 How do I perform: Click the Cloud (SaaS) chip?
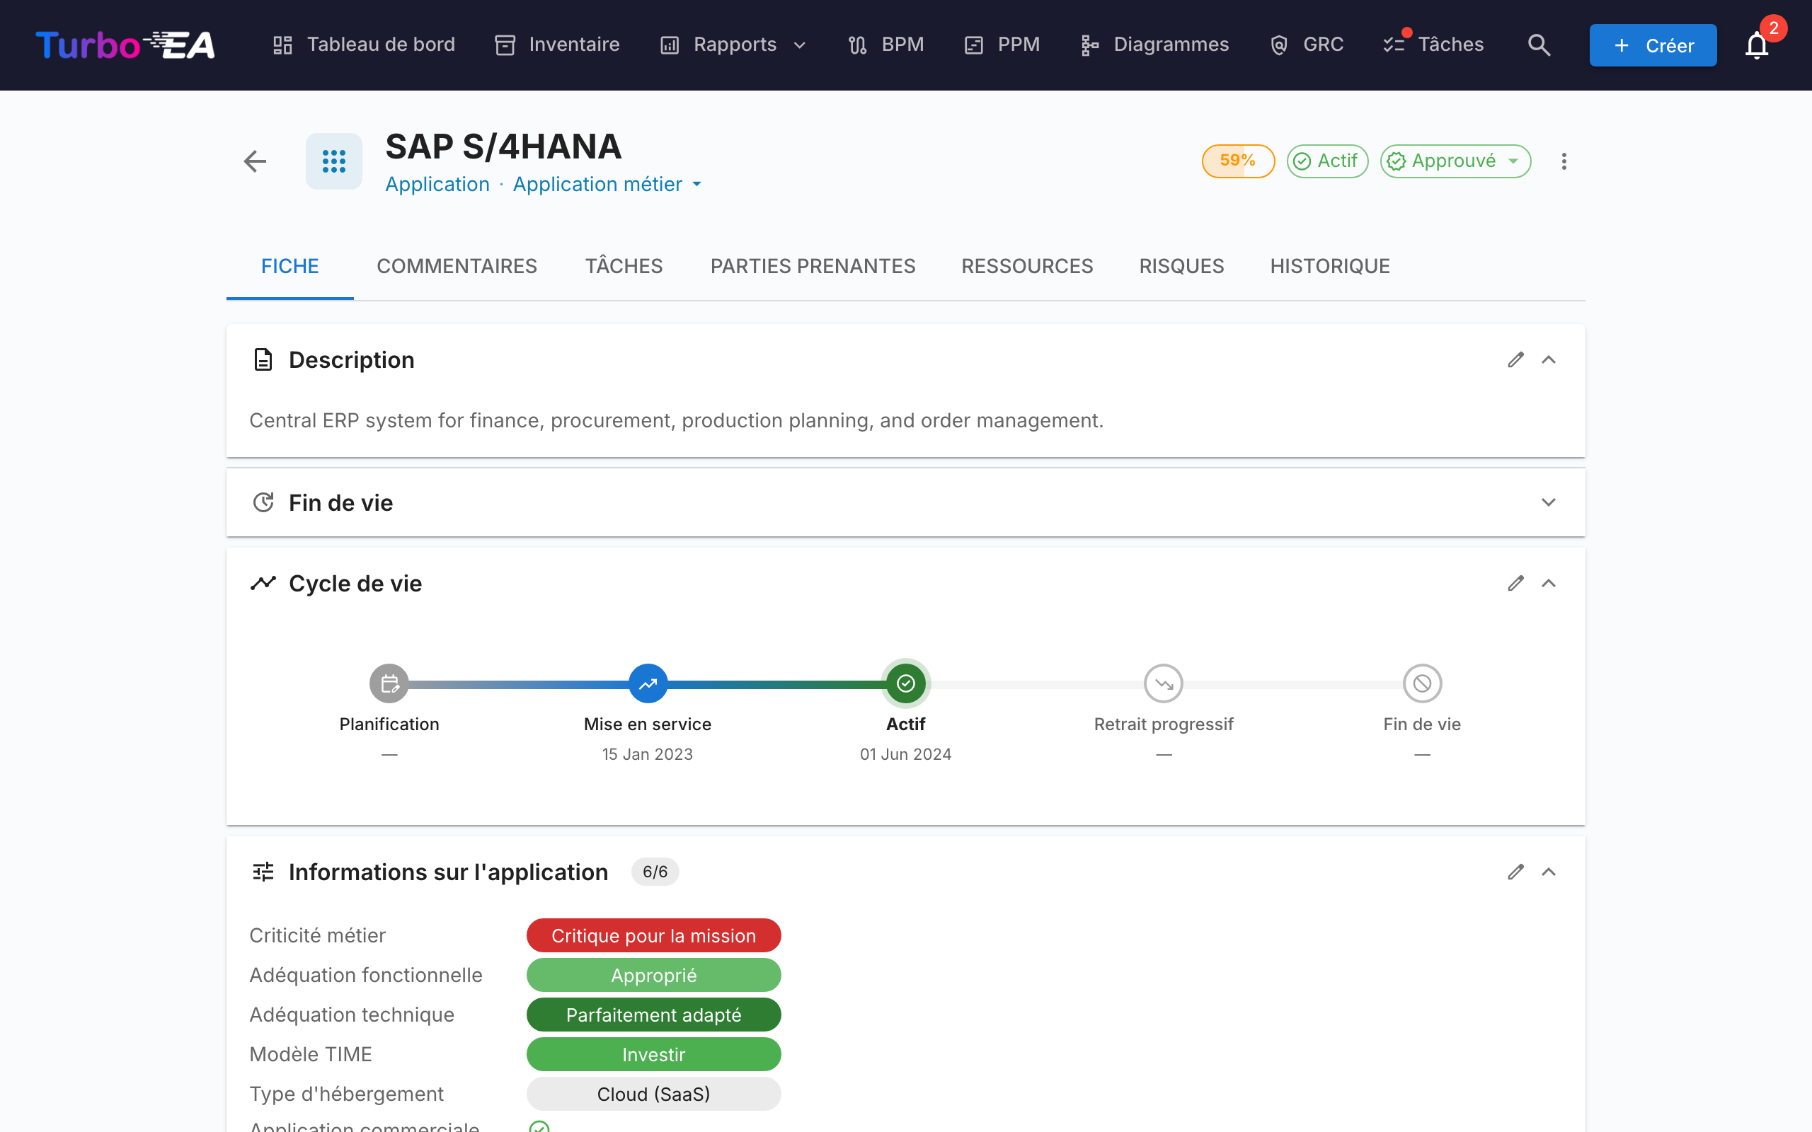point(654,1095)
